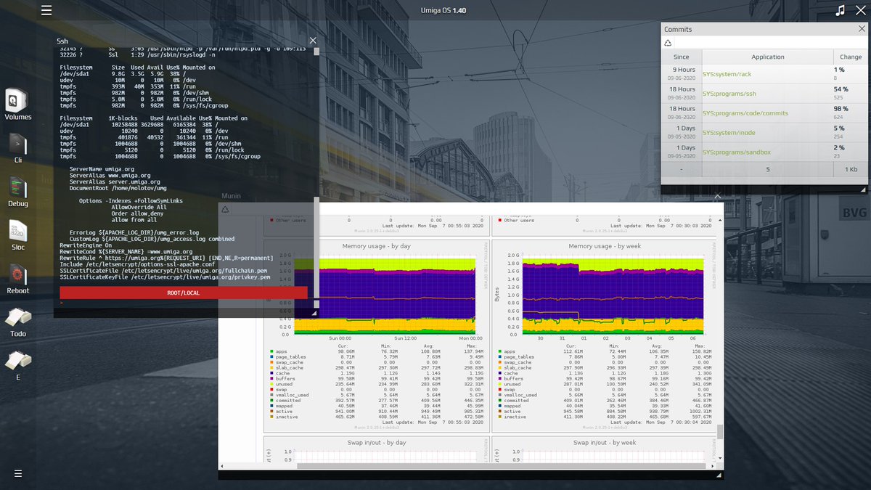Click the red ROOT/LOCAL button in Ssh

[183, 293]
